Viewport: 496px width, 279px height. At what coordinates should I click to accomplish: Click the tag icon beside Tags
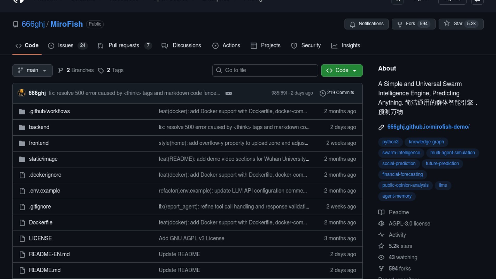101,71
